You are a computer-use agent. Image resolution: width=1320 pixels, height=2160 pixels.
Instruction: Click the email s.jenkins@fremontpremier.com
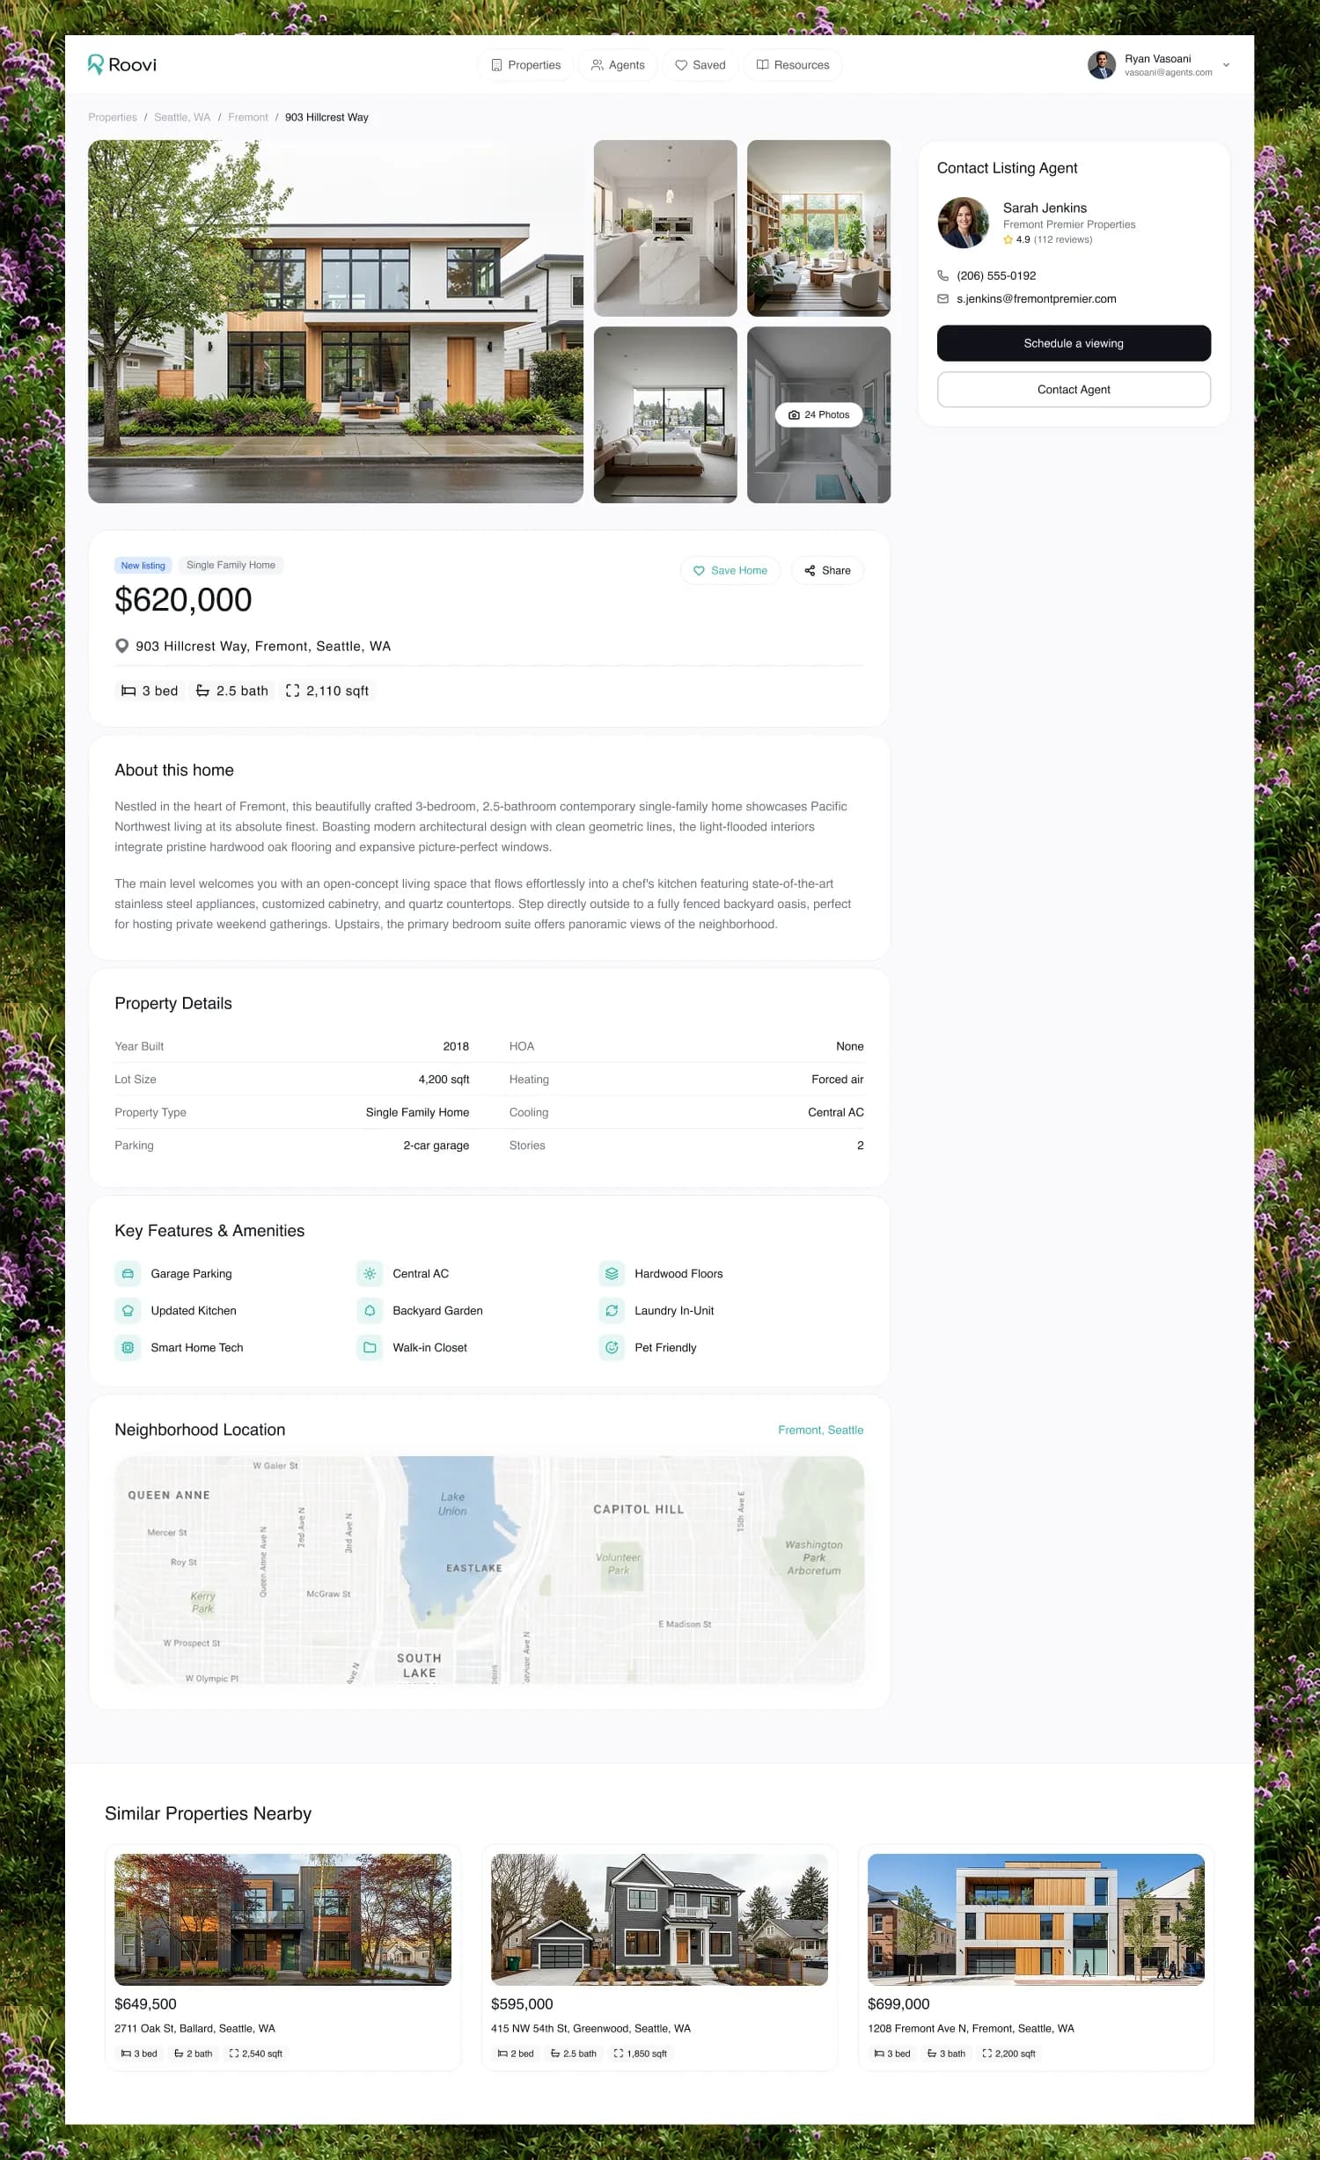pyautogui.click(x=1037, y=299)
